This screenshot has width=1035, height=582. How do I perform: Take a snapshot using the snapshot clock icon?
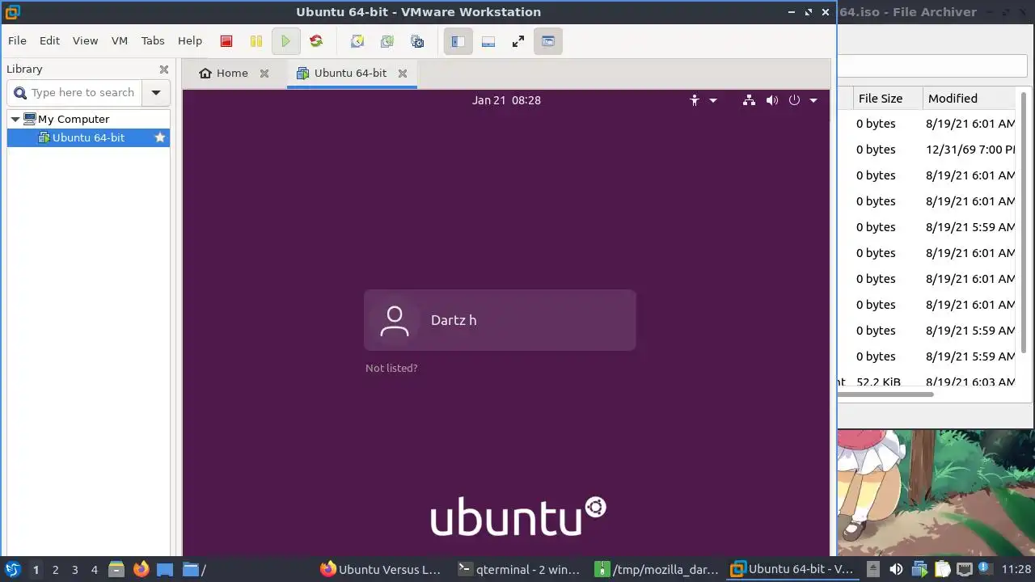357,41
